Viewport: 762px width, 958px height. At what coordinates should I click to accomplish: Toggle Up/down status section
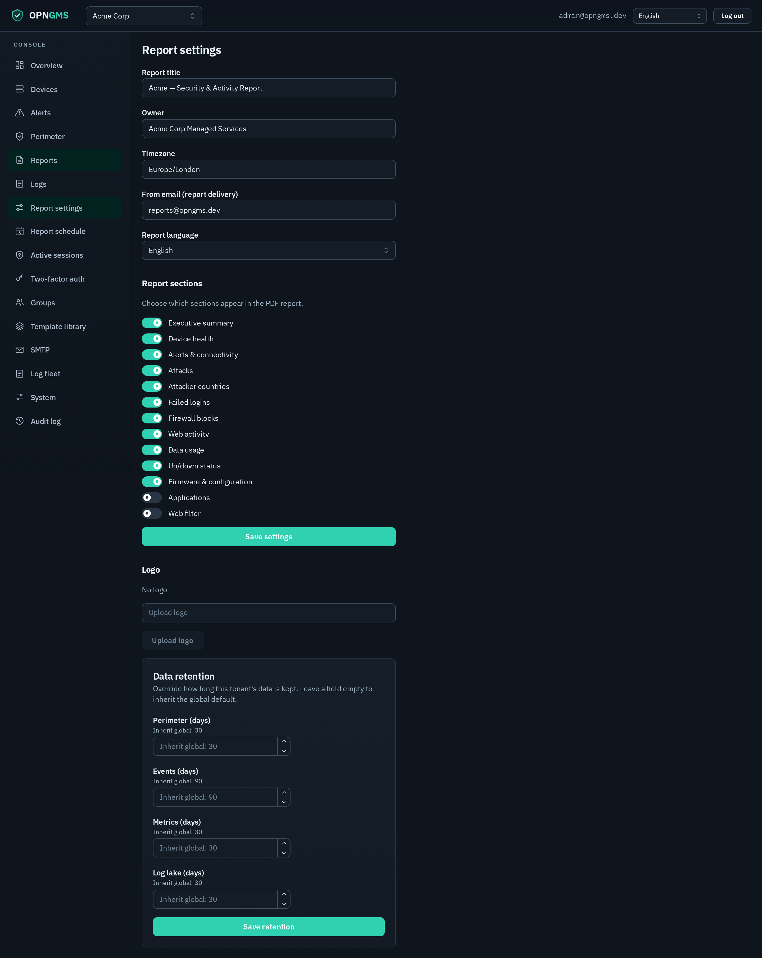pyautogui.click(x=152, y=466)
